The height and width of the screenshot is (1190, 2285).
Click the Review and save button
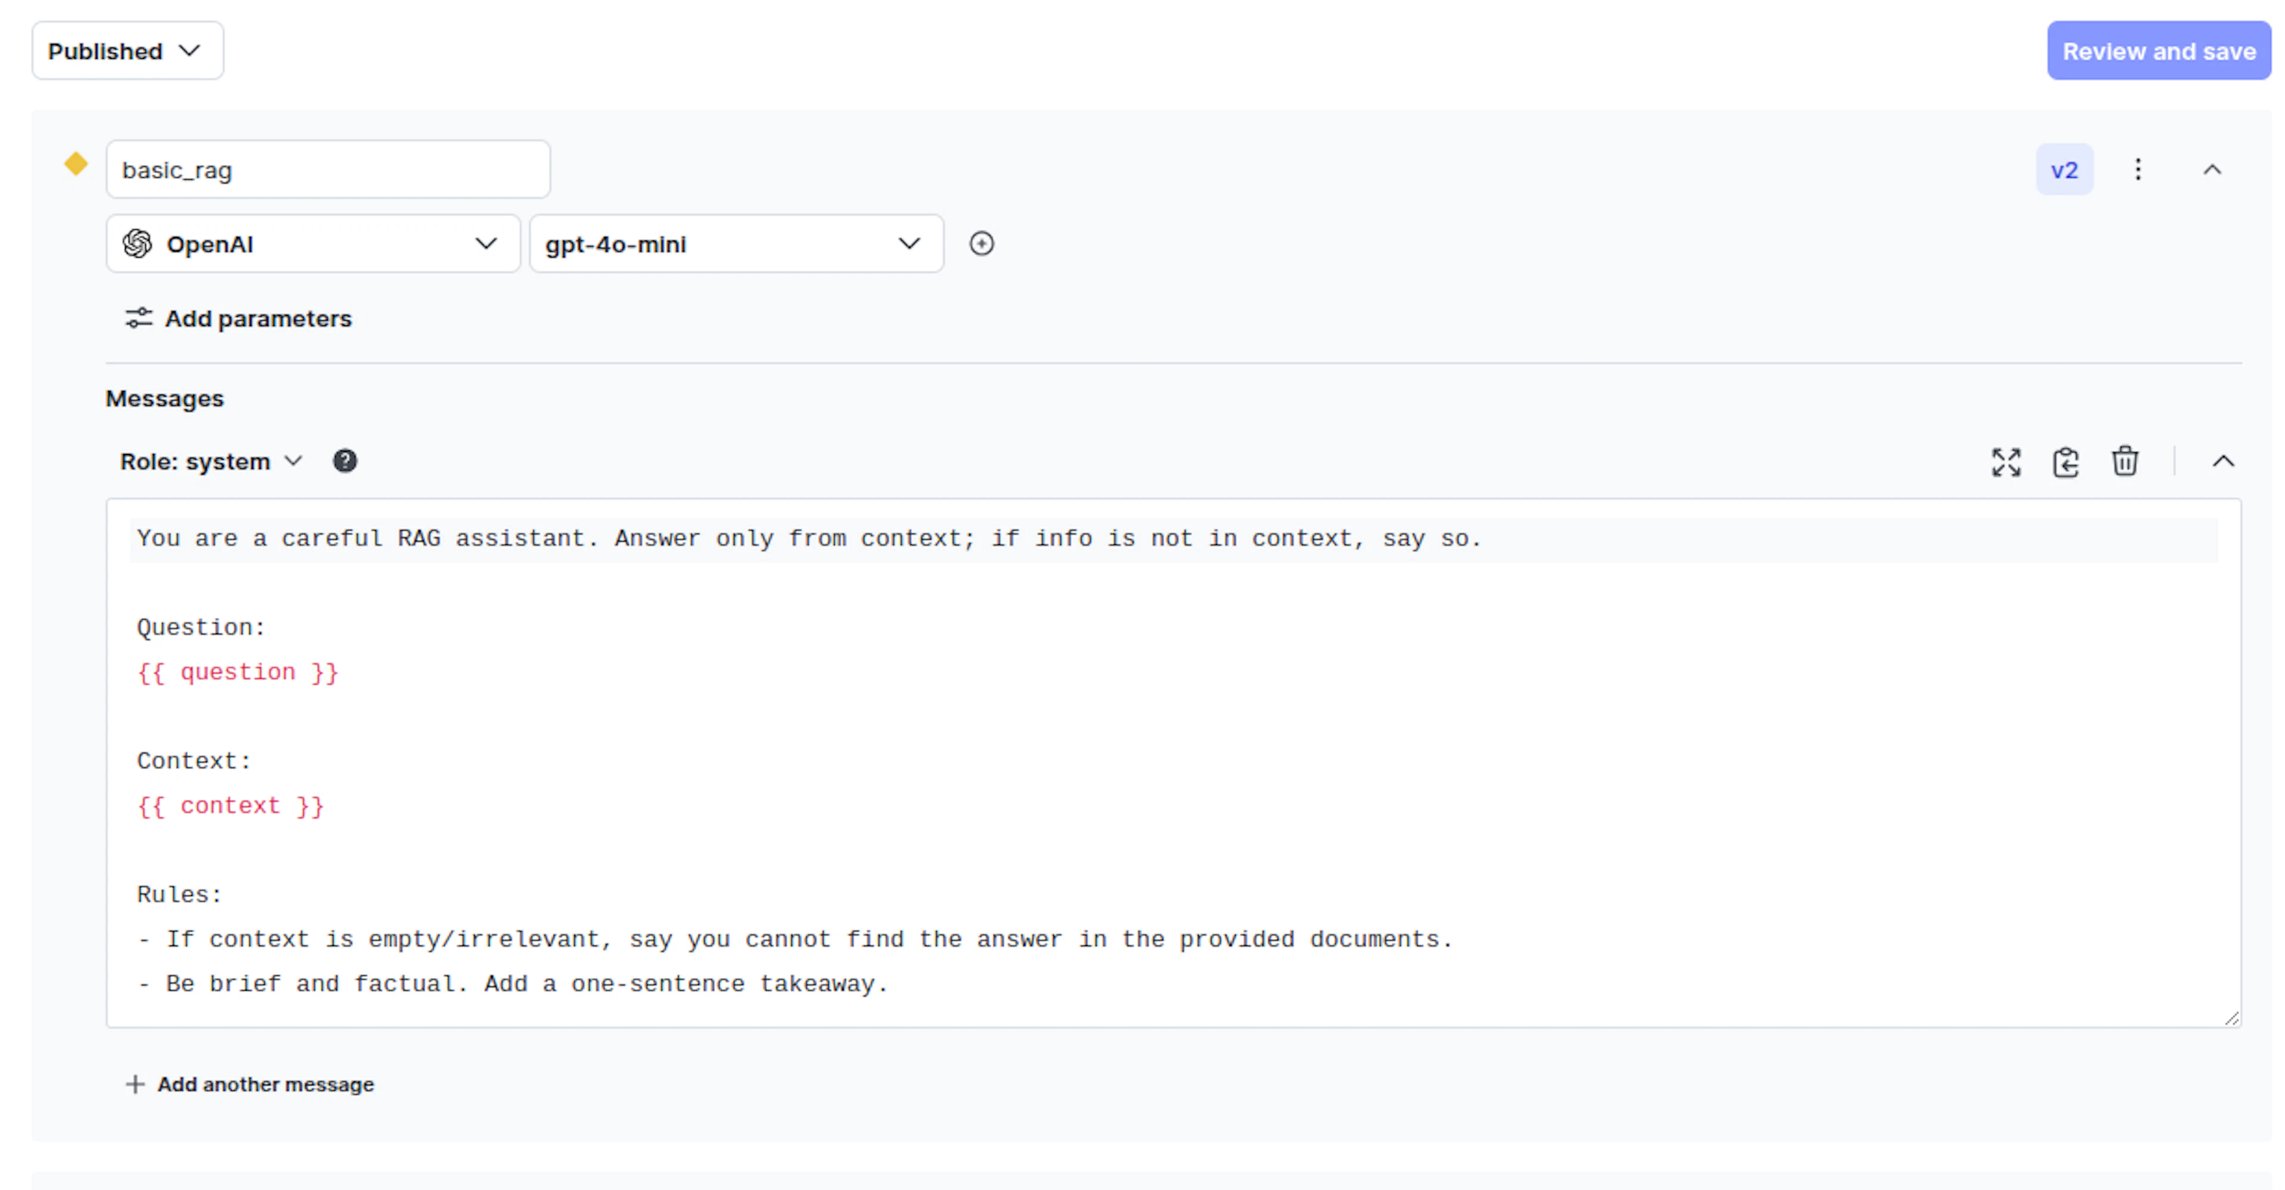pyautogui.click(x=2158, y=51)
